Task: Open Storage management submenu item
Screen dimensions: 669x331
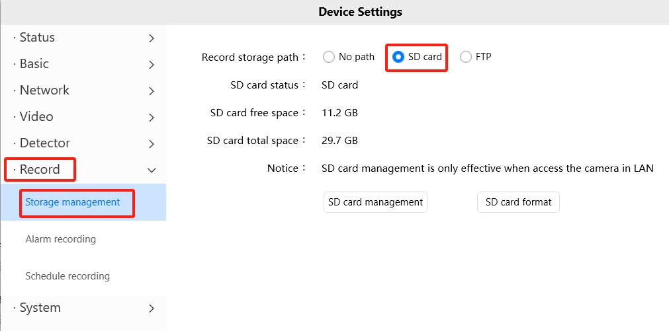Action: coord(73,202)
